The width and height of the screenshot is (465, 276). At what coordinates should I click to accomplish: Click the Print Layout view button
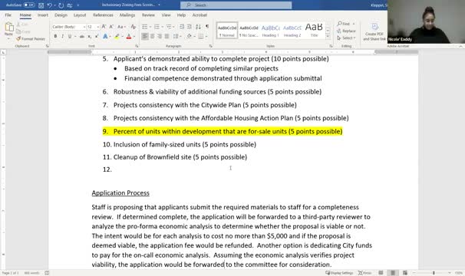[393, 273]
